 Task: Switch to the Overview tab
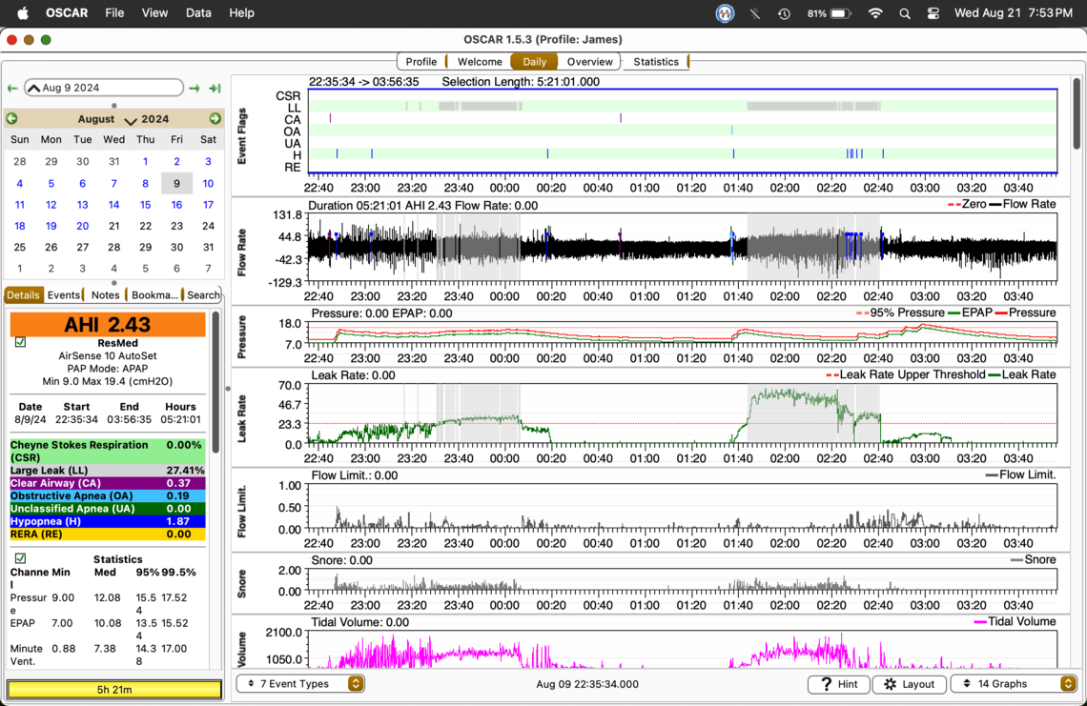[589, 62]
